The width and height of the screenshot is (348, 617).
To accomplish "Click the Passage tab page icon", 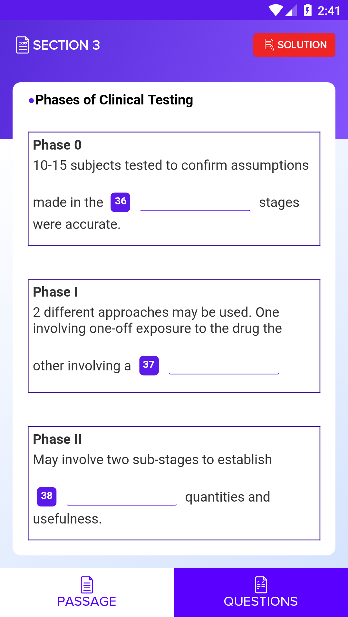I will (87, 585).
